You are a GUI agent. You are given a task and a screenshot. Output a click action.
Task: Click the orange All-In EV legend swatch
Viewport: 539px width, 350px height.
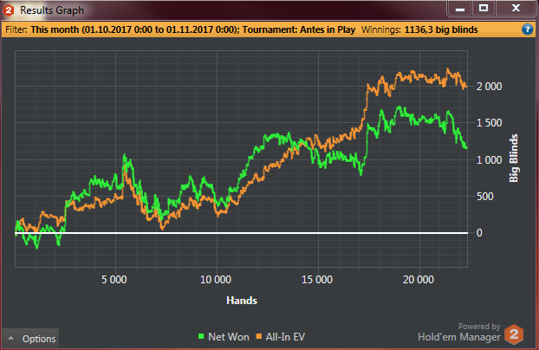[259, 336]
